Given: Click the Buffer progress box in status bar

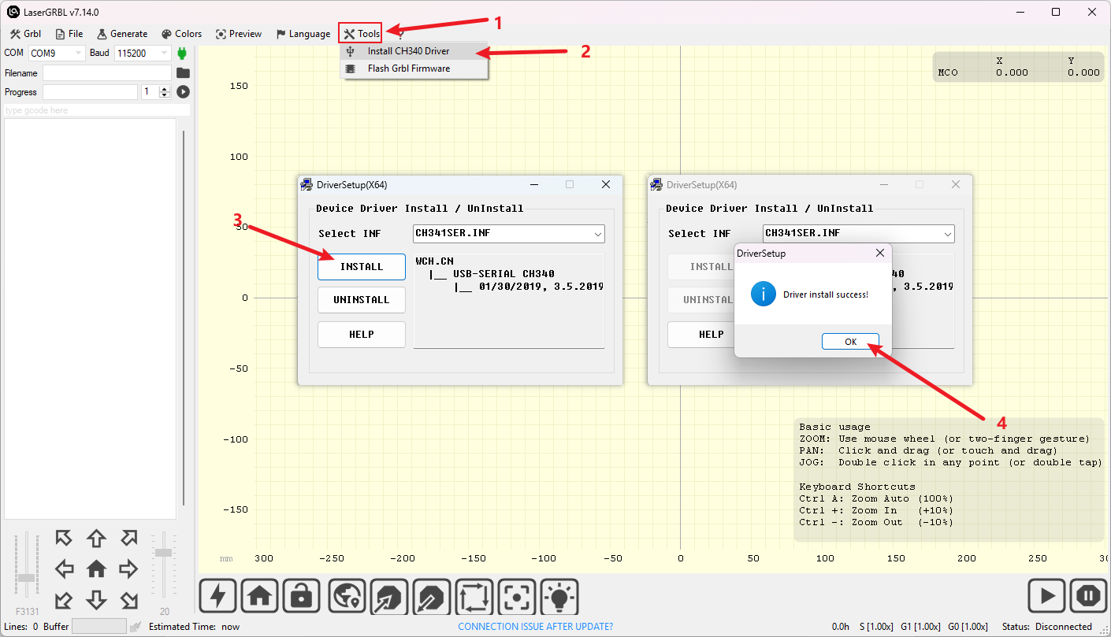Looking at the screenshot, I should tap(99, 626).
